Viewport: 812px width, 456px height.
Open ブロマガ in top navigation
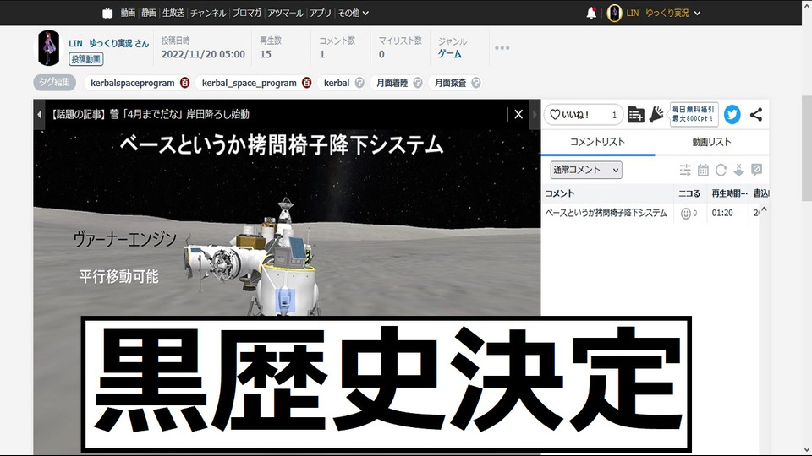tap(246, 13)
